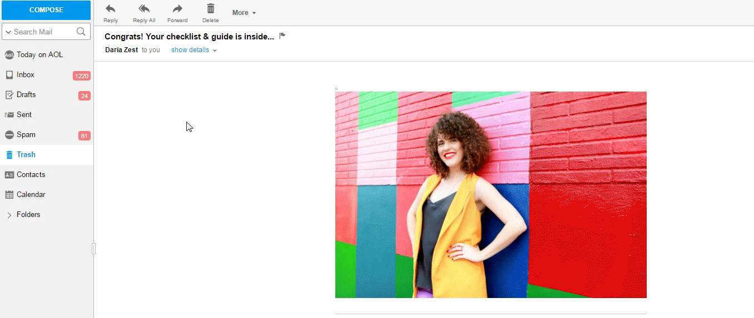Screen dimensions: 754x318
Task: Click the Folders label
Action: tap(28, 214)
